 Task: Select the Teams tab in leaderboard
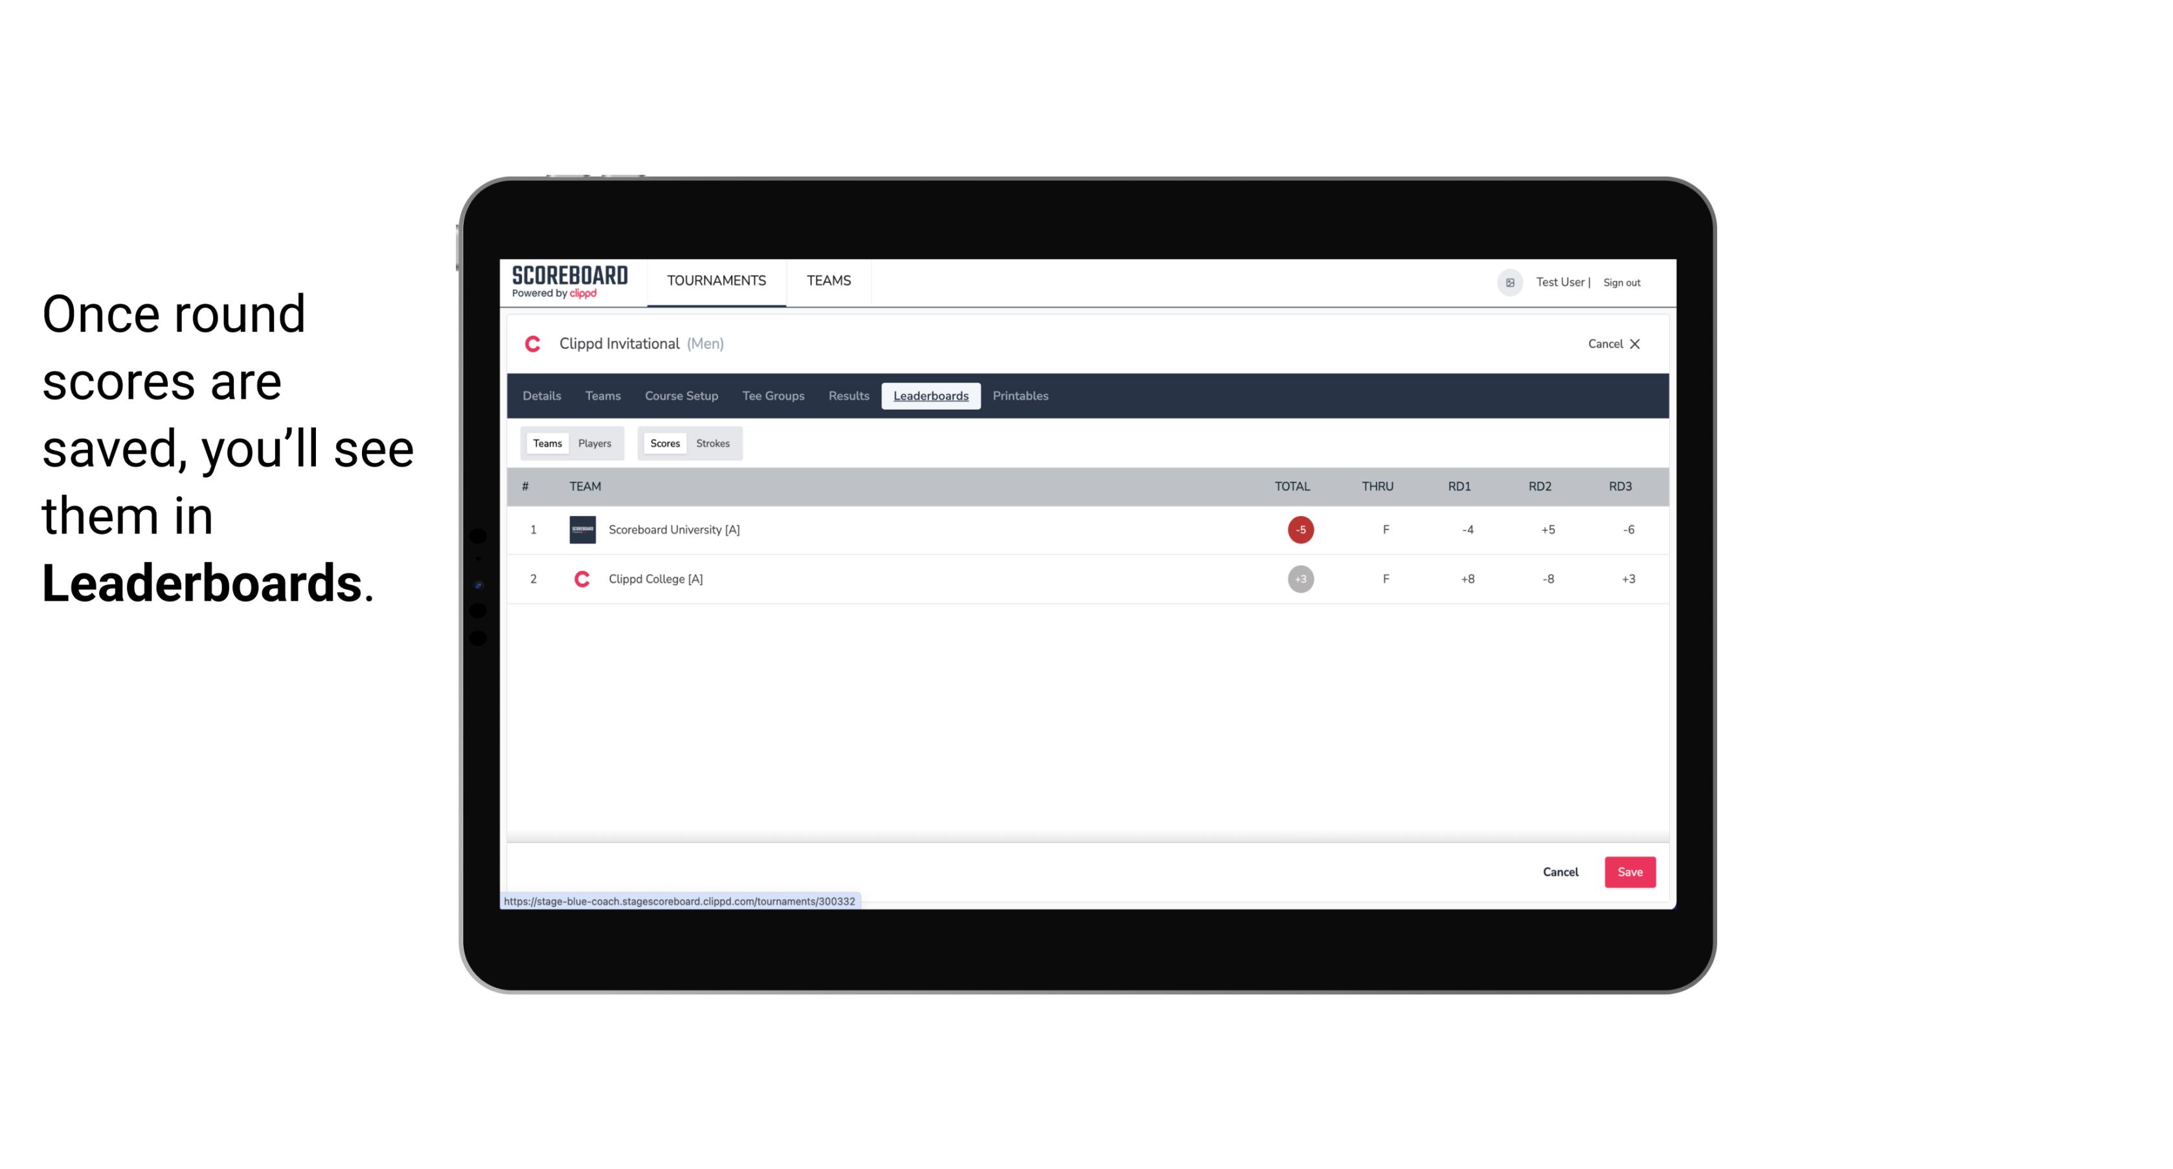coord(546,443)
